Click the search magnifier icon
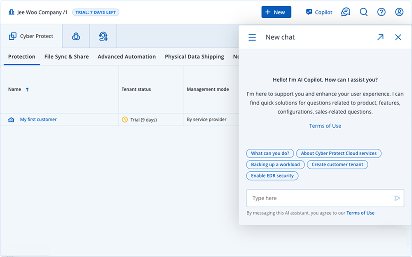412x257 pixels. click(x=364, y=12)
